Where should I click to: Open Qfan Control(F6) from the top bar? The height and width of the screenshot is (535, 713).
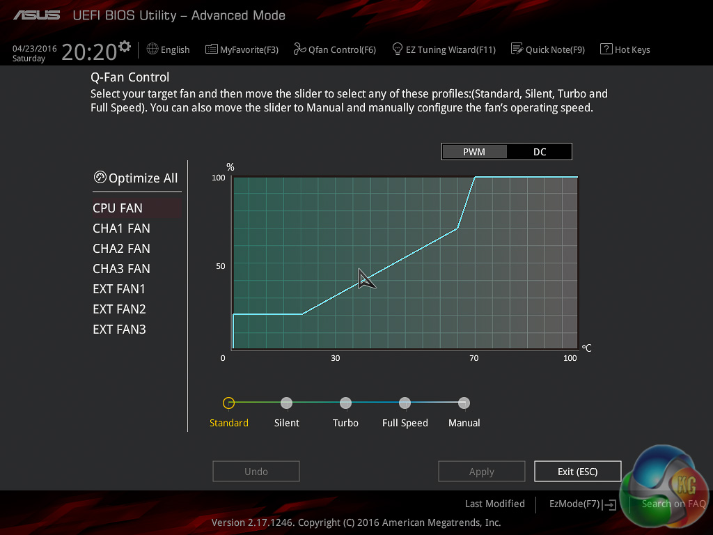click(342, 49)
